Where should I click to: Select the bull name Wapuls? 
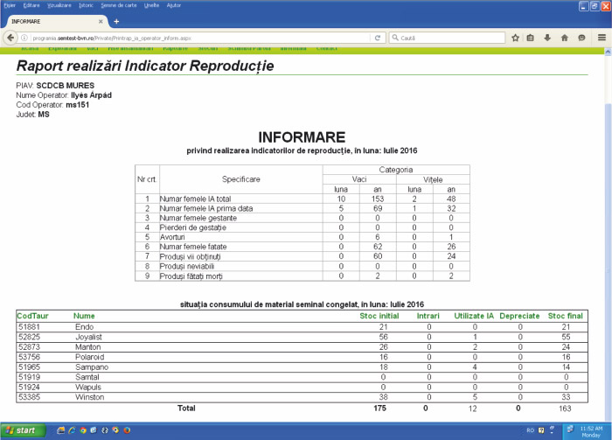point(88,388)
